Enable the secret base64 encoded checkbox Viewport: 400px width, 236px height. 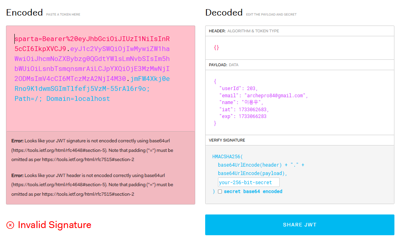tap(220, 192)
